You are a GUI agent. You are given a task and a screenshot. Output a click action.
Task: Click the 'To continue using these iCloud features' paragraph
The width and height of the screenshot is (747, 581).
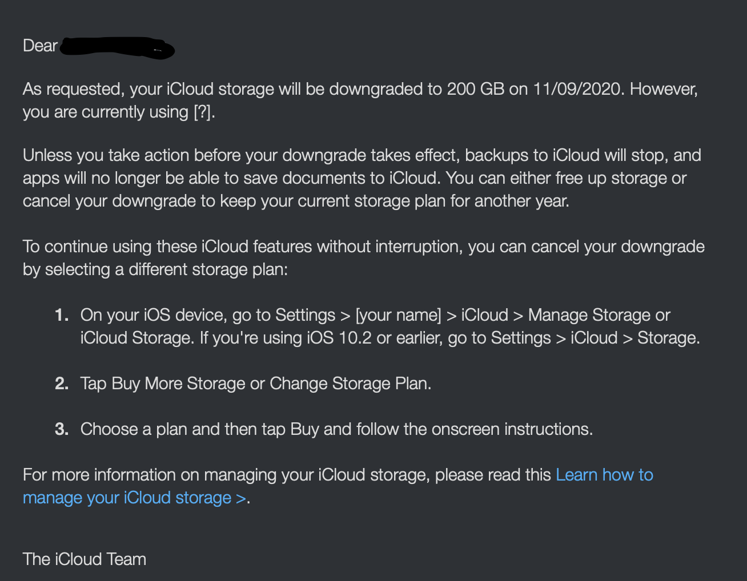tap(364, 258)
